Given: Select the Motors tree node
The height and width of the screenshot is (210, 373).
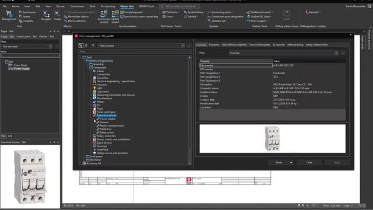Looking at the screenshot, I should click(100, 101).
